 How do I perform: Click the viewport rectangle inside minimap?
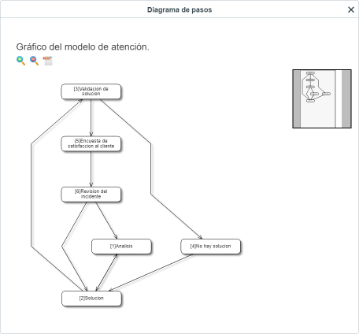coord(318,98)
